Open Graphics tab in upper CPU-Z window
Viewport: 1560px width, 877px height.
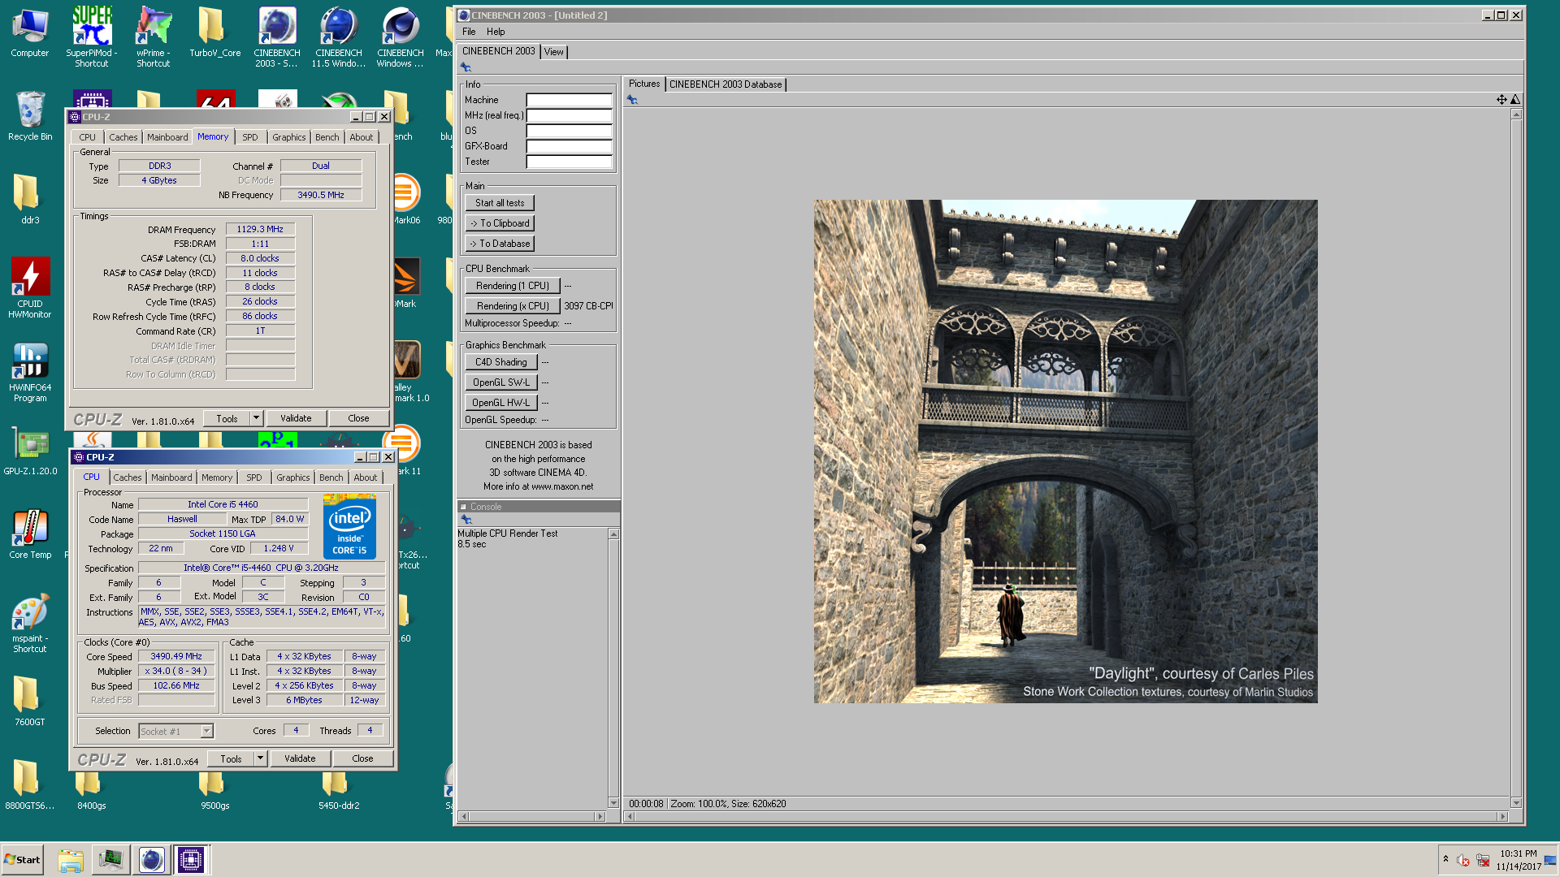[289, 137]
